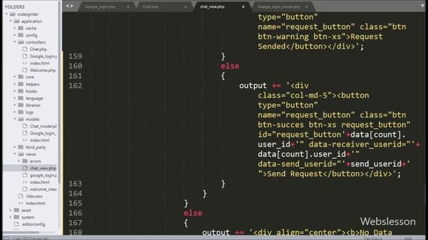Expand the helpers folder

coord(15,84)
